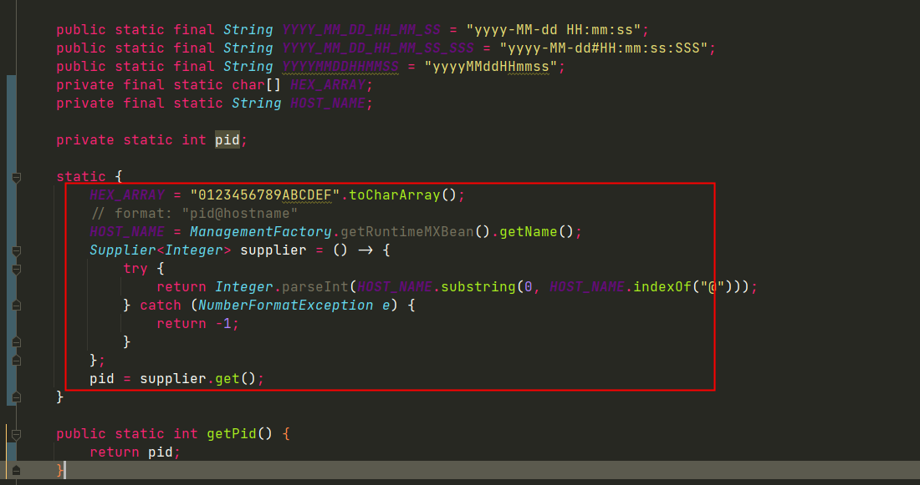
Task: Click the lock icon on the file's last line
Action: tap(16, 470)
